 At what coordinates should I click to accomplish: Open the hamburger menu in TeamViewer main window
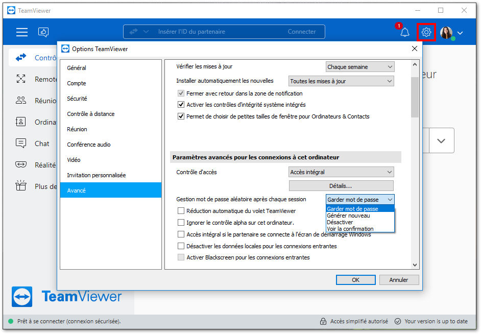click(22, 32)
